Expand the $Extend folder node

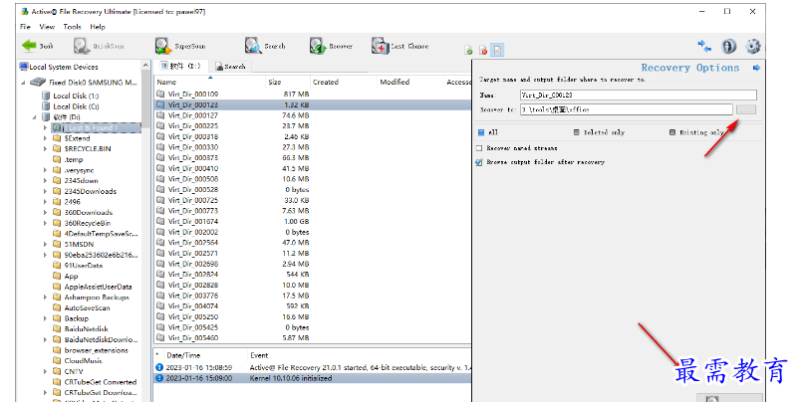[45, 138]
